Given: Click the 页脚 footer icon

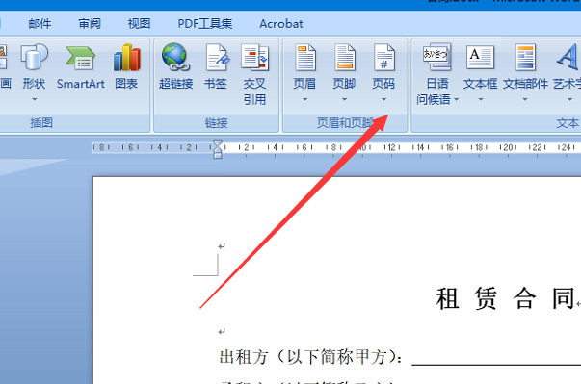Looking at the screenshot, I should [345, 58].
